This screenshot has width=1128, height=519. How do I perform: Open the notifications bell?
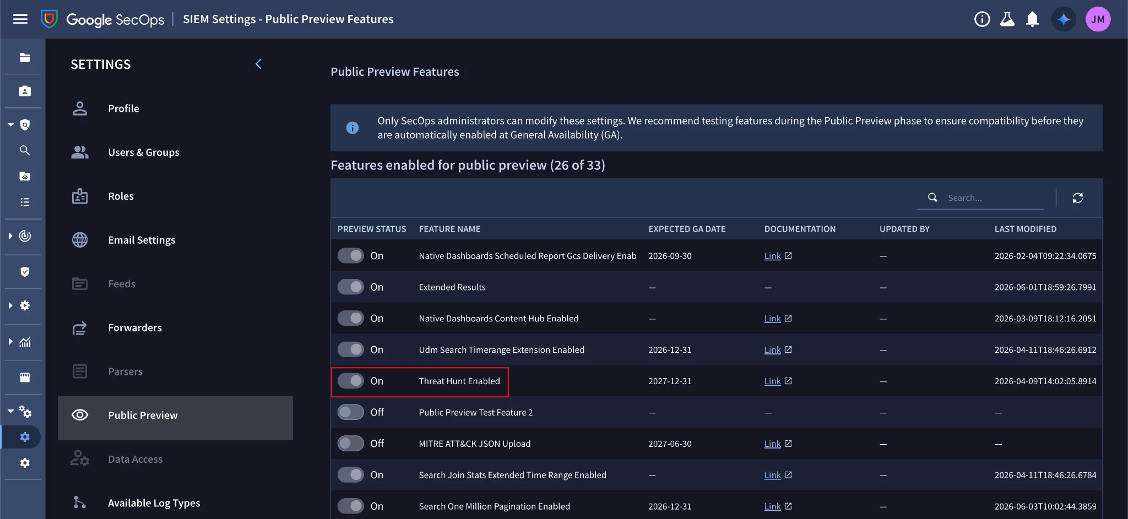pyautogui.click(x=1033, y=19)
